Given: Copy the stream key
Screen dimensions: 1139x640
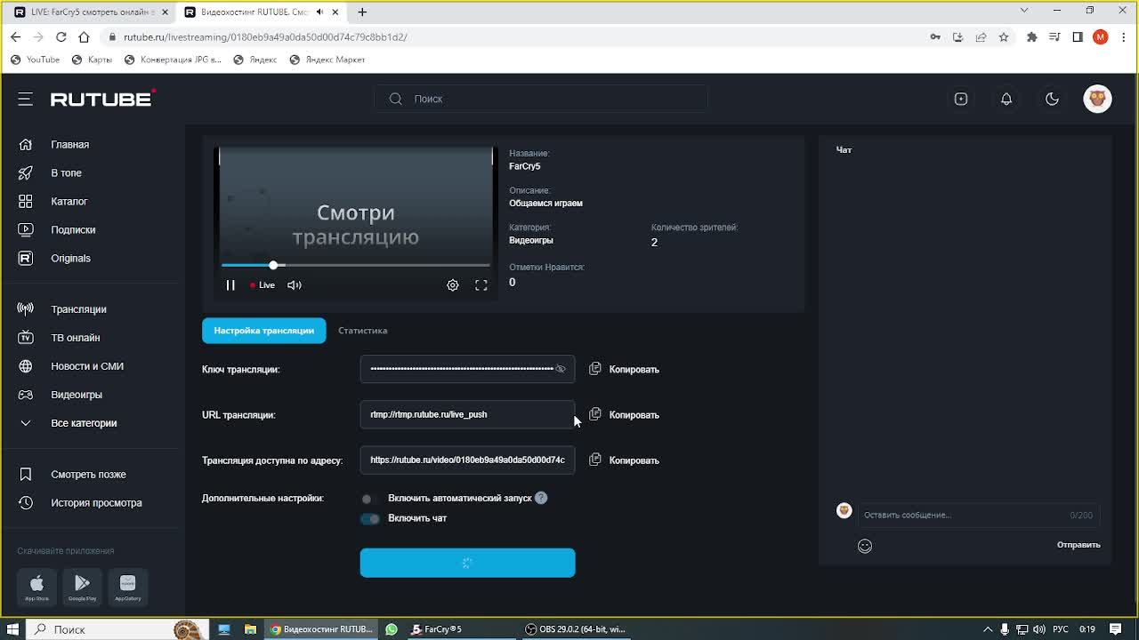Looking at the screenshot, I should [x=624, y=369].
